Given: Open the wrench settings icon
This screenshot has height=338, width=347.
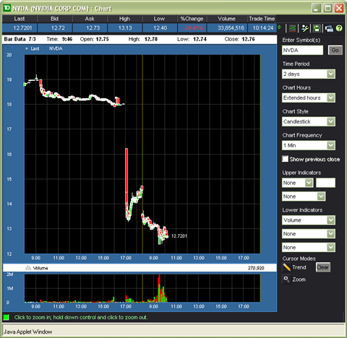Looking at the screenshot, I should coord(305,28).
